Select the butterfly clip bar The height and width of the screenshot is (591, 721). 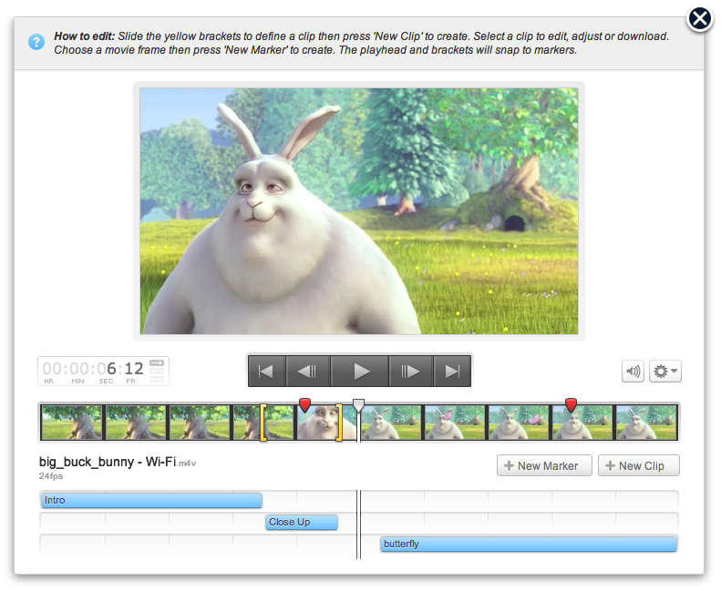click(529, 545)
